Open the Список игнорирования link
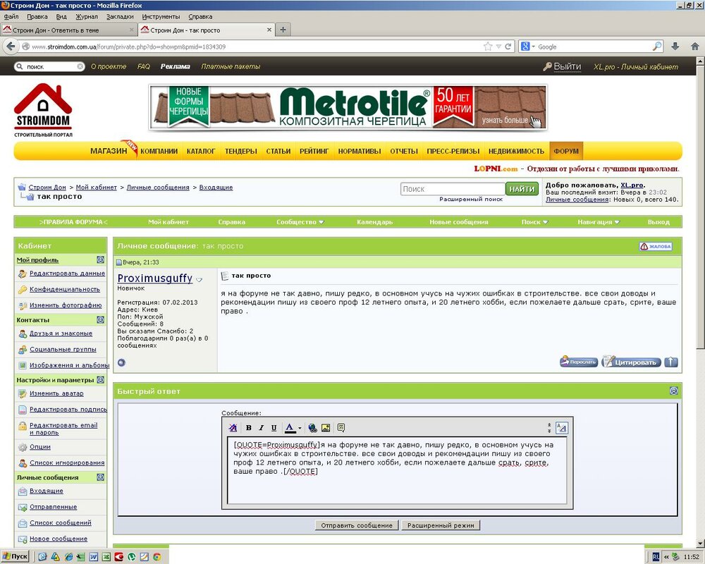Image resolution: width=705 pixels, height=564 pixels. point(66,462)
